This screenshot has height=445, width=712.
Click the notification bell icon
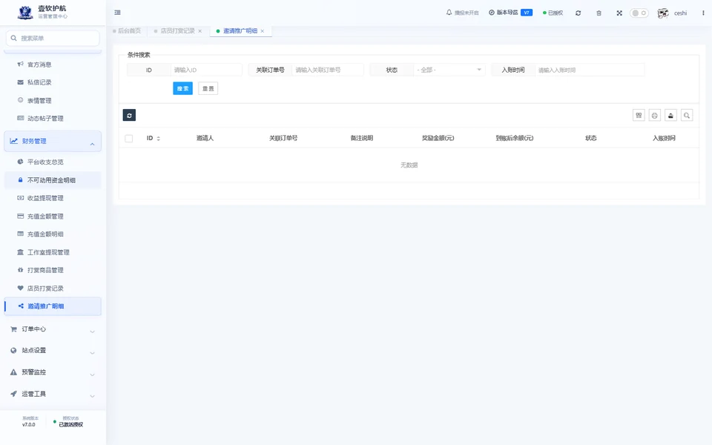tap(449, 13)
